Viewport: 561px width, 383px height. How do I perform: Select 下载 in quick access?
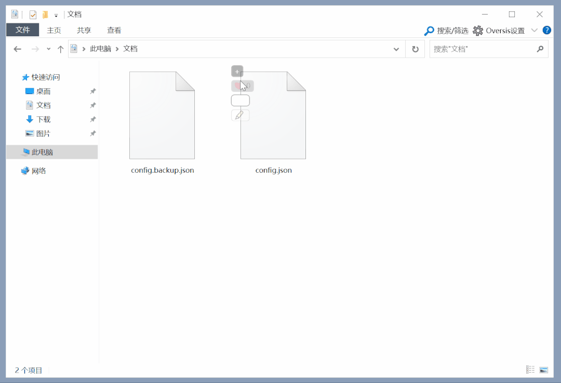click(x=43, y=119)
